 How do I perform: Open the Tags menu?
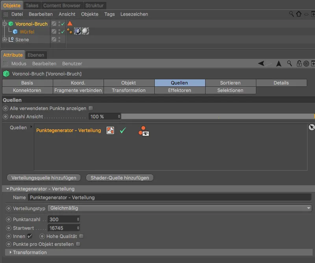point(109,14)
